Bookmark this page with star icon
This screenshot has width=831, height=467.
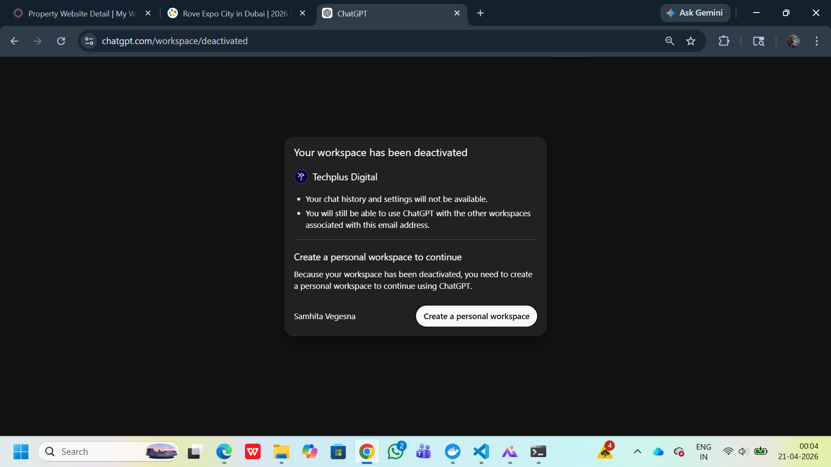(691, 41)
